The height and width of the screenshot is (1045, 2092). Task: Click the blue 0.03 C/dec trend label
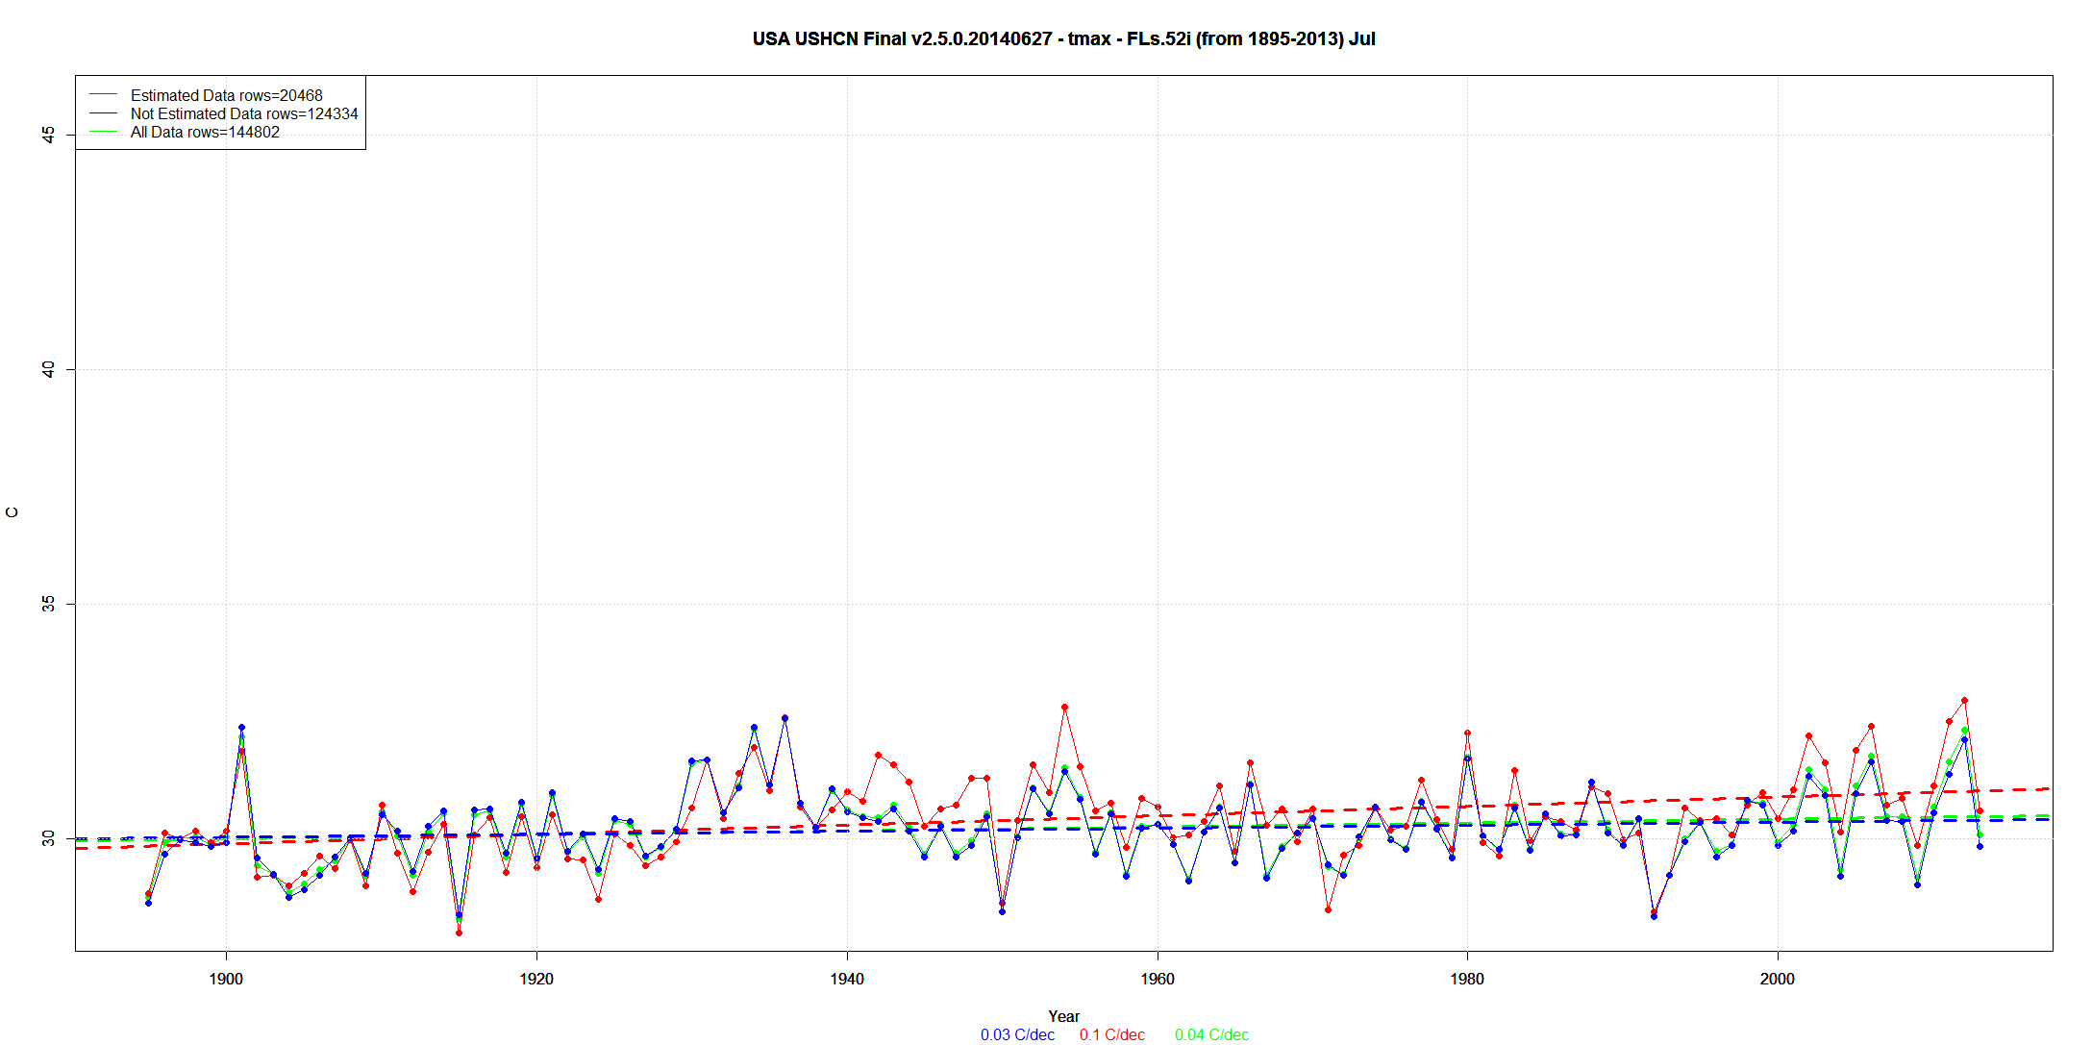pyautogui.click(x=1017, y=1034)
